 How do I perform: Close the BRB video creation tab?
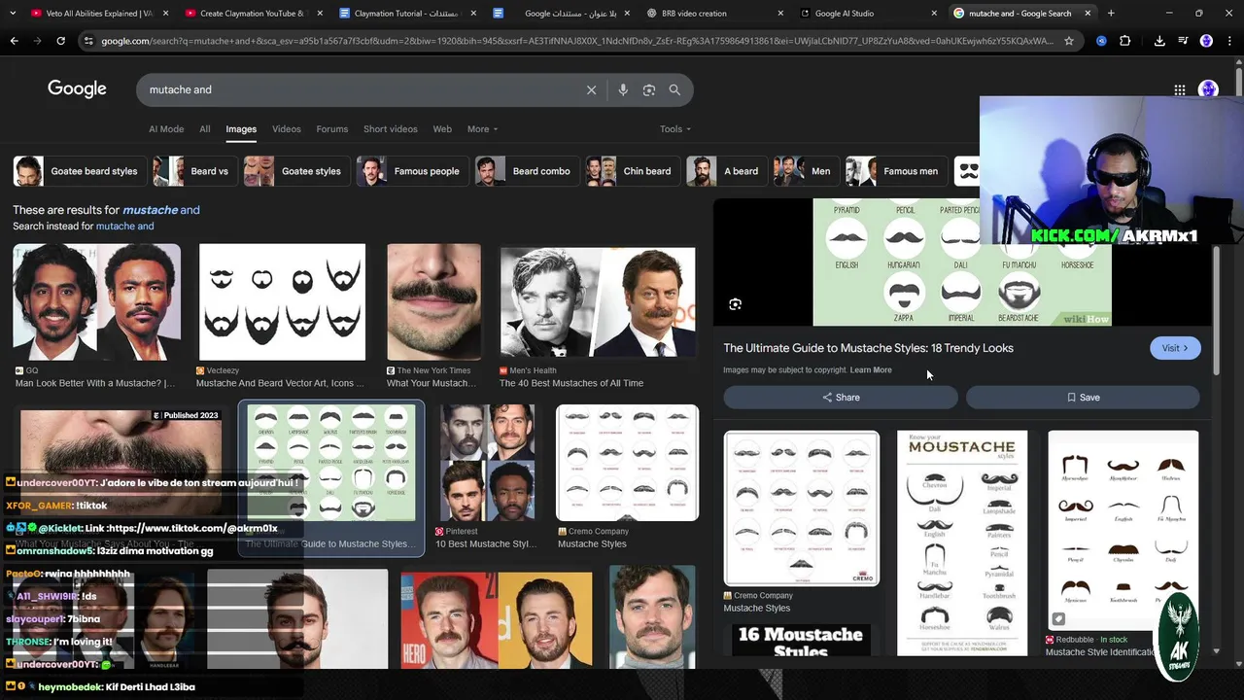[x=781, y=14]
